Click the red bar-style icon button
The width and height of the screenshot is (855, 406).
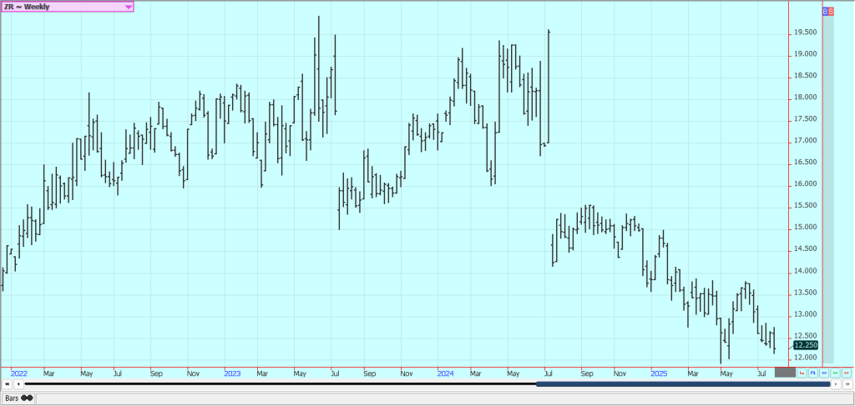click(802, 373)
